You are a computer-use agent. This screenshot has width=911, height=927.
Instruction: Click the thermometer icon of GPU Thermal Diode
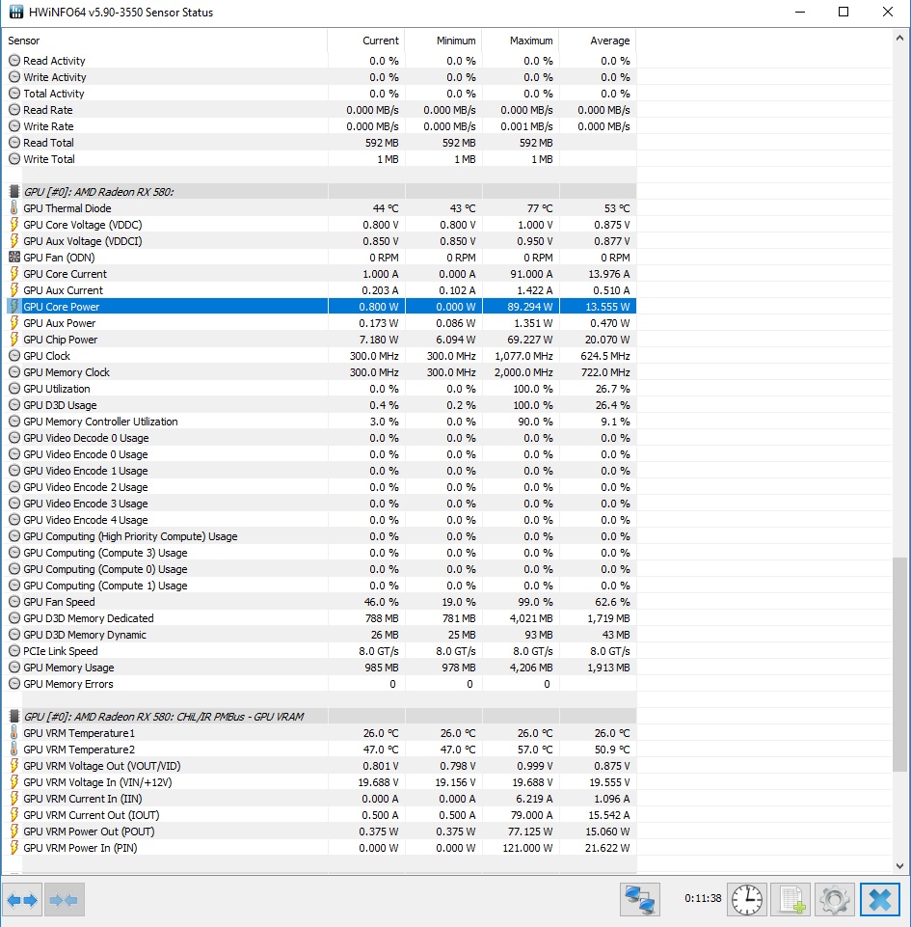(14, 208)
